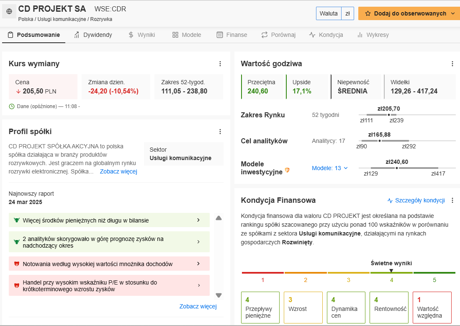Screen dimensions: 460x326
Task: Click the bull icon on the analysts' upgrade insight
Action: point(17,242)
